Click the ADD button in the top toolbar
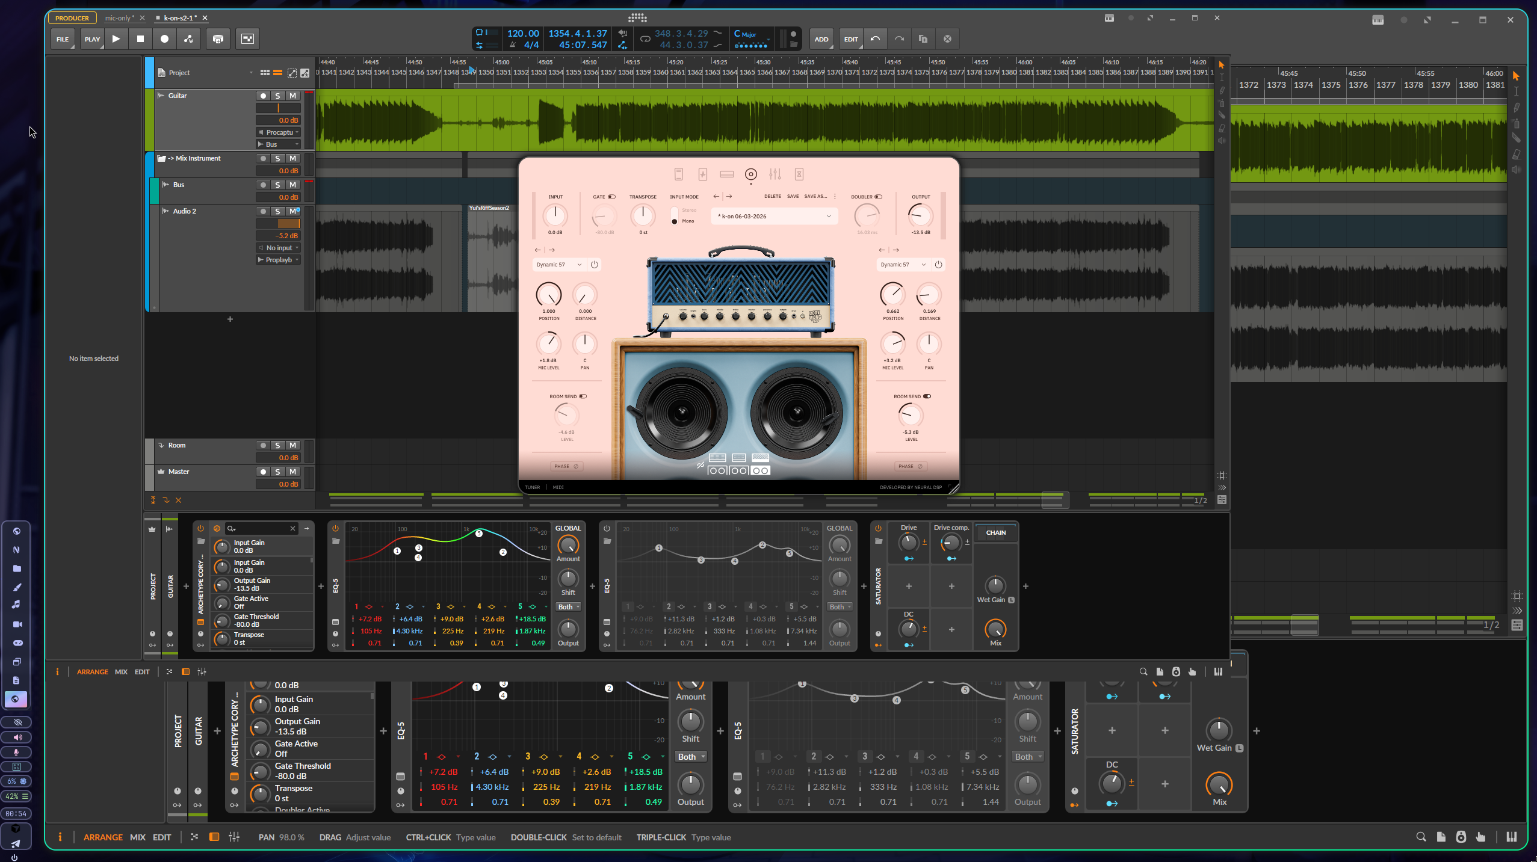 821,39
